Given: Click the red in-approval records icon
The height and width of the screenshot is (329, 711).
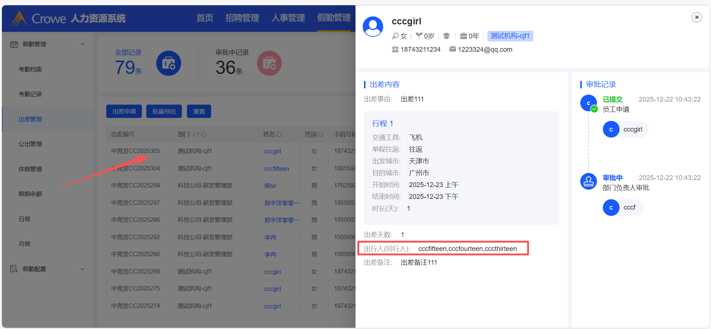Looking at the screenshot, I should (269, 63).
